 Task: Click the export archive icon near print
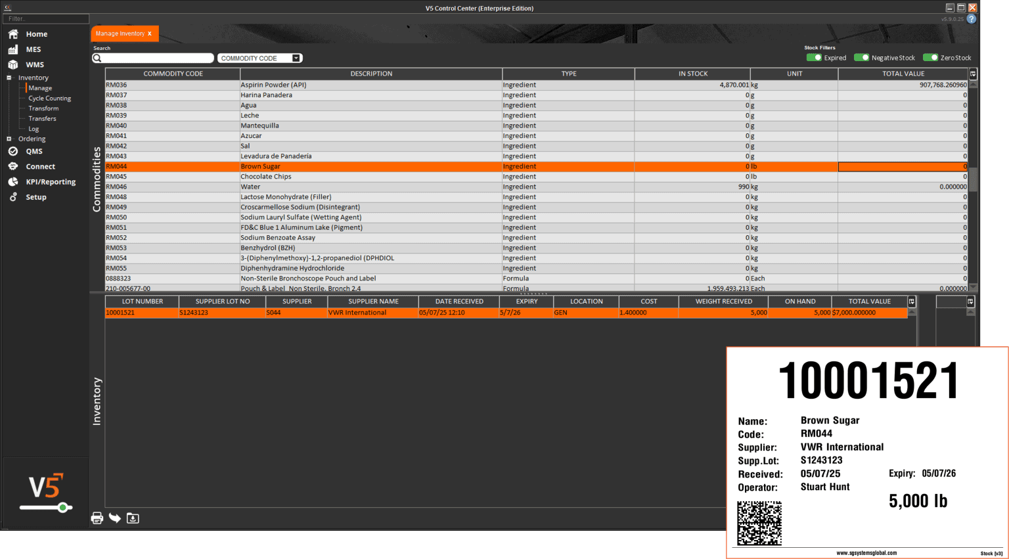click(133, 518)
